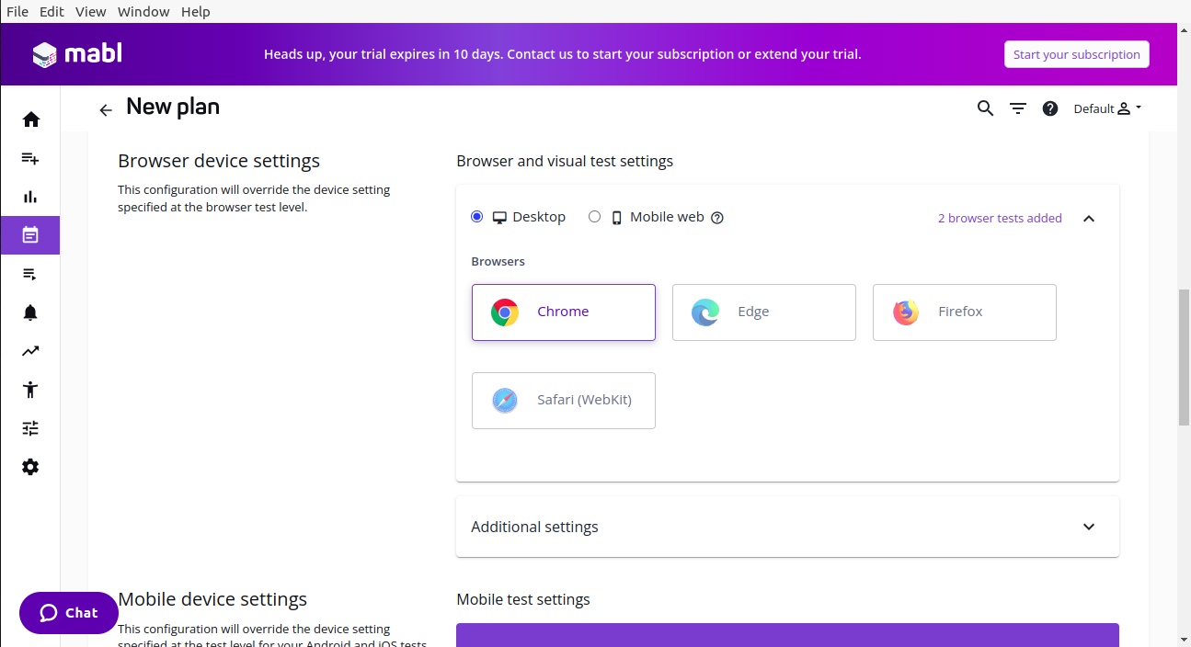Viewport: 1191px width, 647px height.
Task: Open the bar chart results sidebar icon
Action: 30,197
